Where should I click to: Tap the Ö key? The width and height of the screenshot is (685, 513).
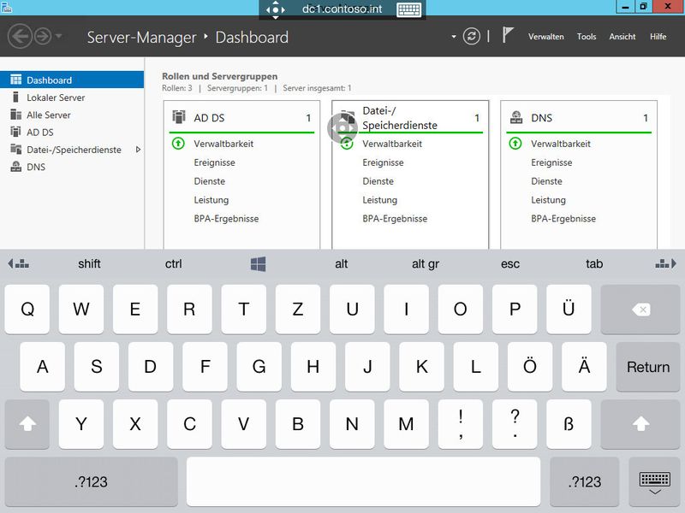530,367
